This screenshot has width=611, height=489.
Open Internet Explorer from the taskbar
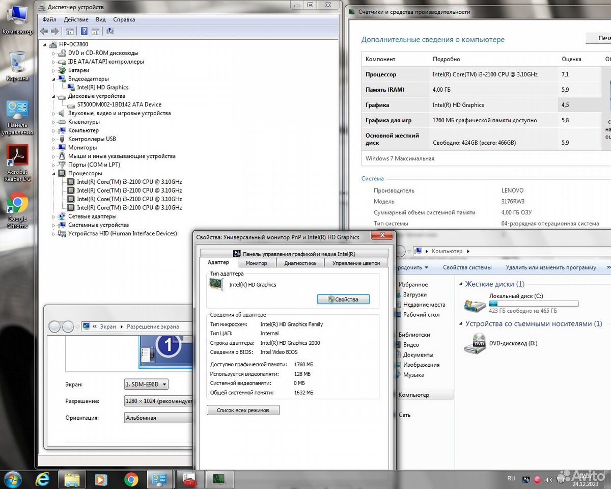coord(43,479)
